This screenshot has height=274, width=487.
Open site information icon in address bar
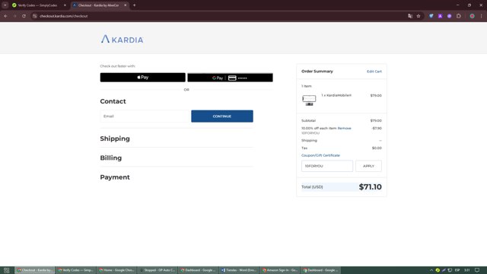point(35,16)
